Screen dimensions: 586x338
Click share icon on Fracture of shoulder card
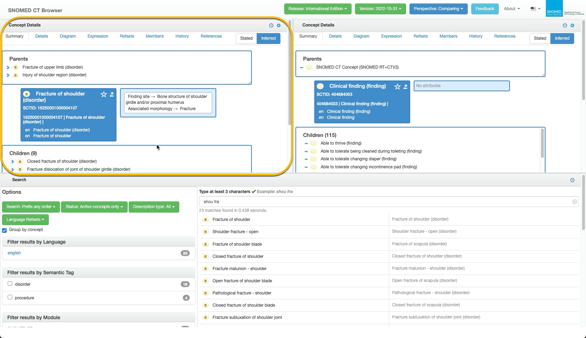[x=112, y=94]
